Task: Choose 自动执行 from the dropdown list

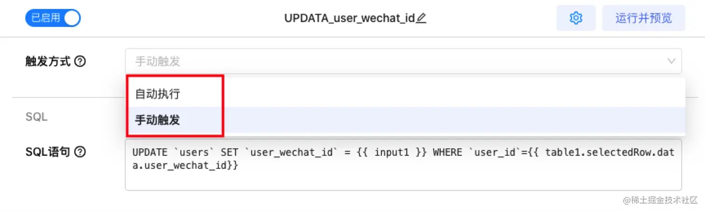Action: (x=158, y=94)
